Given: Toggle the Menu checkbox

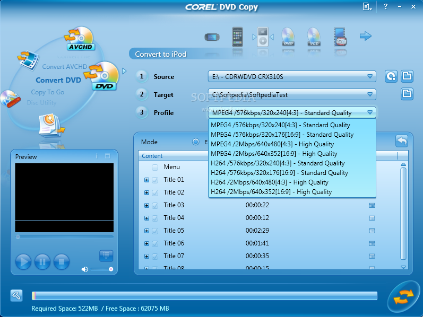Looking at the screenshot, I should point(155,168).
